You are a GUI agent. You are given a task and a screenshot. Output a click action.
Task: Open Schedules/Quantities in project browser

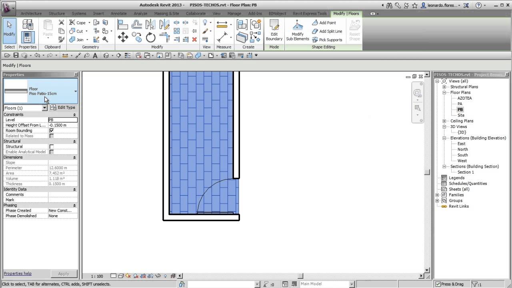(x=468, y=184)
